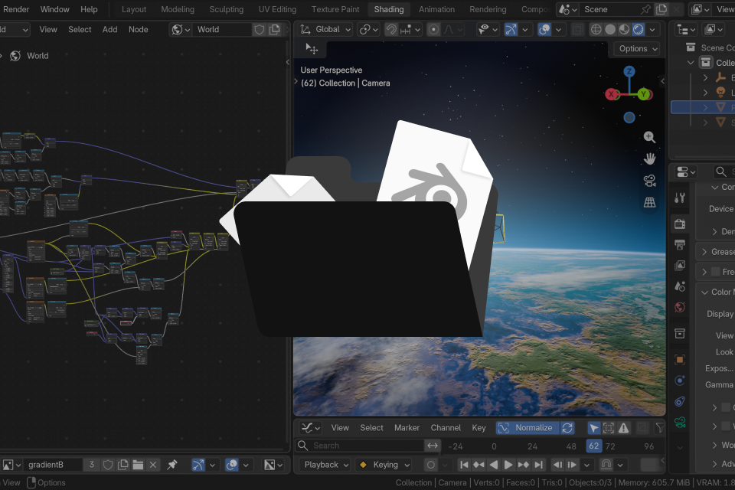Toggle proportional editing in viewport

pos(434,30)
